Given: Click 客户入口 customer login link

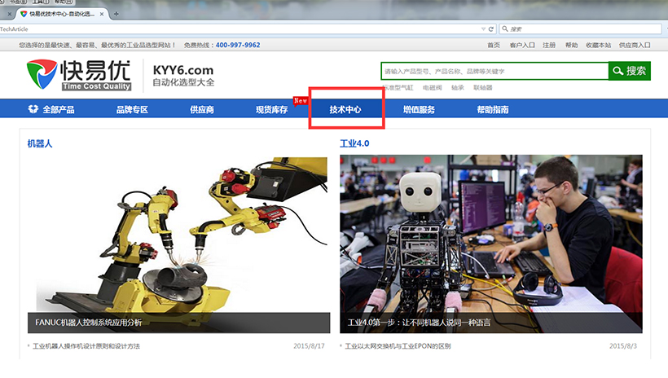Looking at the screenshot, I should pyautogui.click(x=522, y=45).
